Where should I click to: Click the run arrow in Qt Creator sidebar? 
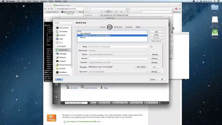tap(56, 92)
